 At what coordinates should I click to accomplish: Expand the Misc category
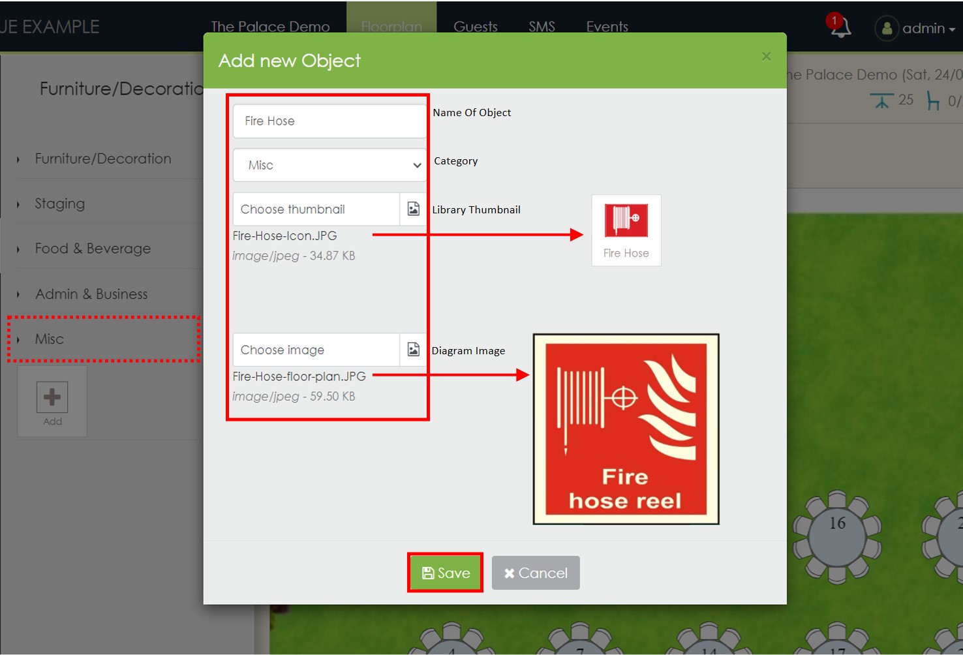point(49,339)
